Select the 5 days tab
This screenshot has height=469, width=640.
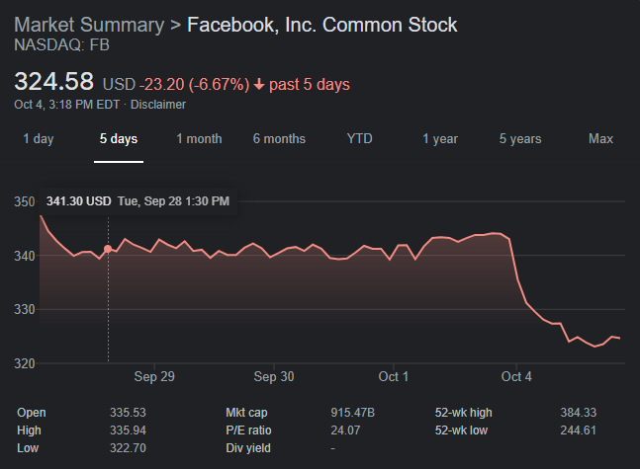point(119,139)
